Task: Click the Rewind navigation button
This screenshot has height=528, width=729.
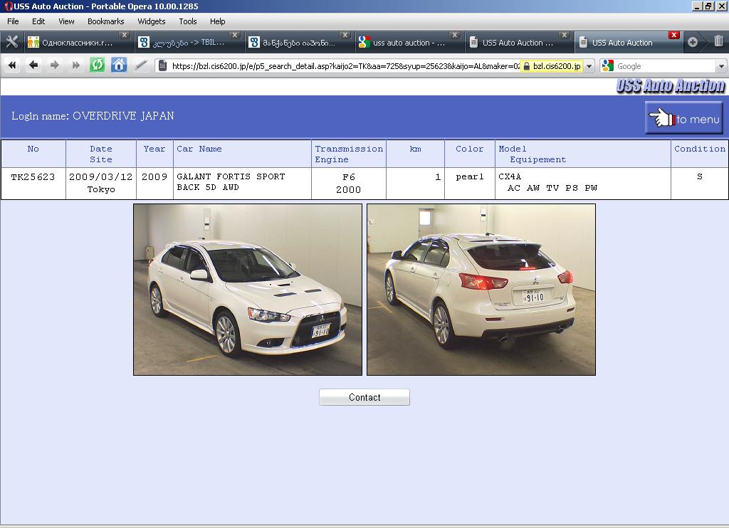Action: click(12, 65)
